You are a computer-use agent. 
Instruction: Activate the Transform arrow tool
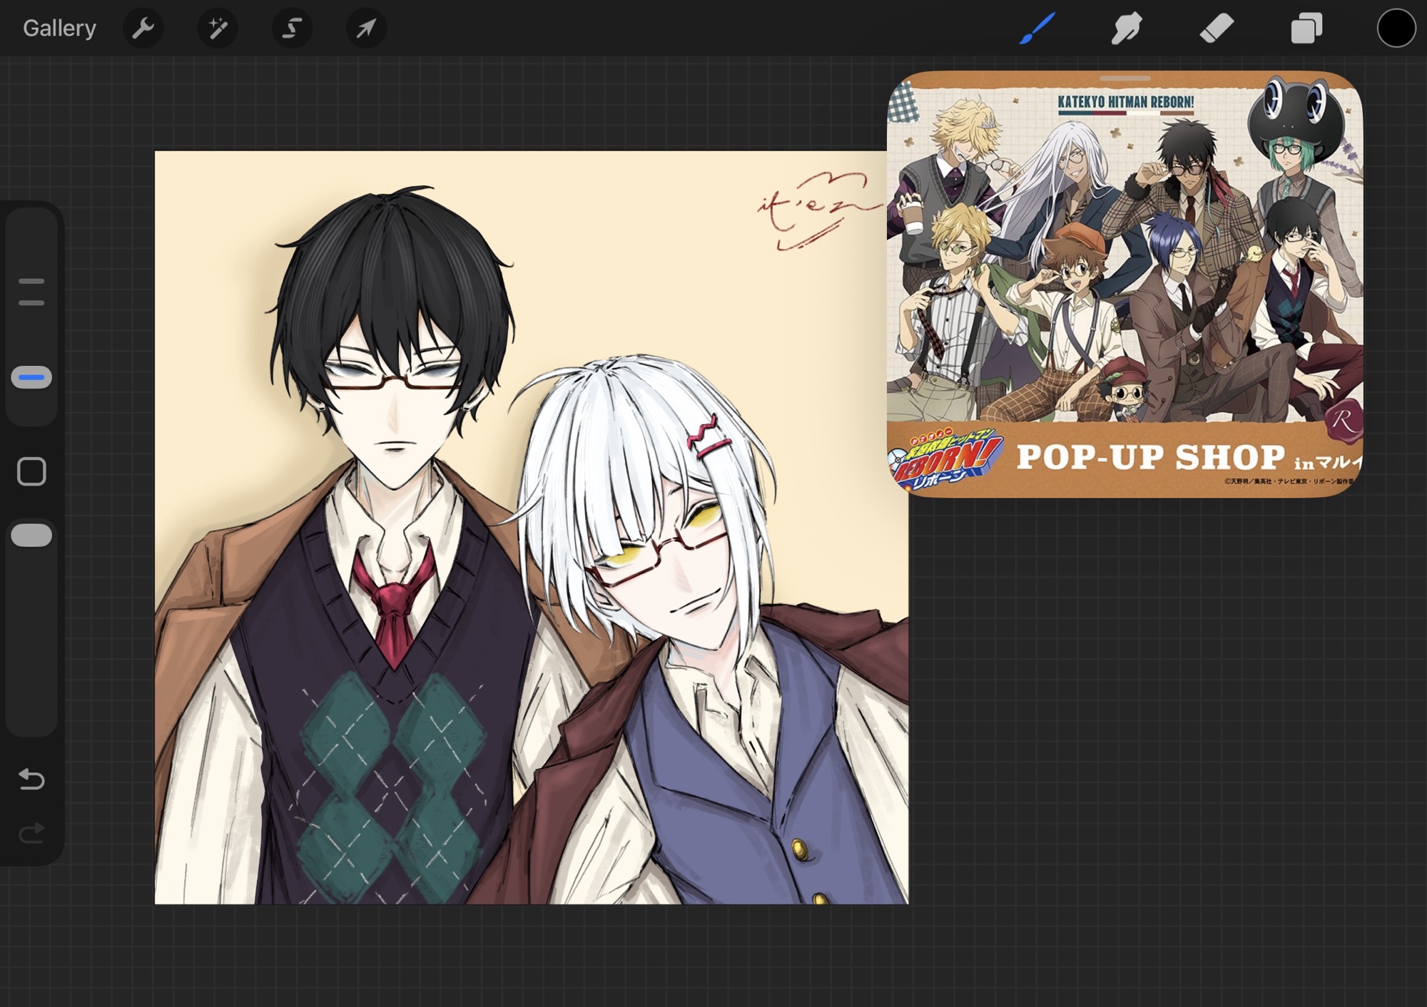pyautogui.click(x=366, y=29)
